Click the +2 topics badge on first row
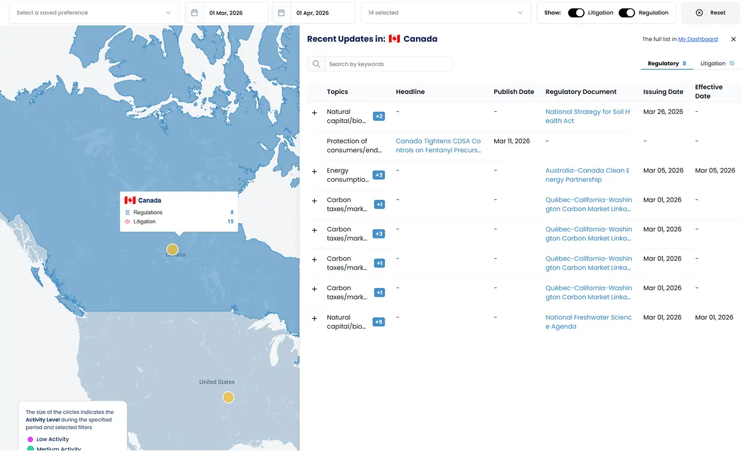Viewport: 747px width, 451px height. point(379,116)
